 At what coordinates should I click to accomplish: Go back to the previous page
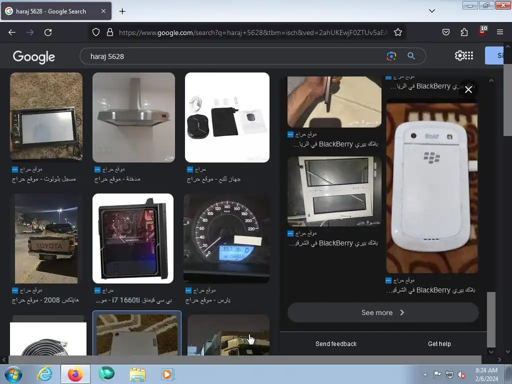point(12,32)
